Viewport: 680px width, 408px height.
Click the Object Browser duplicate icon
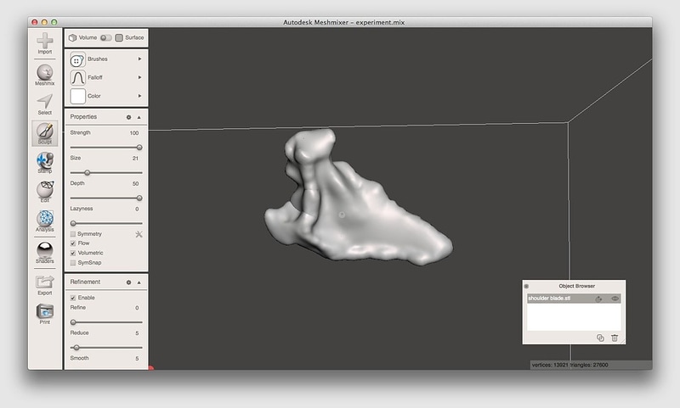click(600, 338)
